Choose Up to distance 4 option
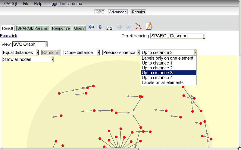Screen dimensions: 241x150 [x=169, y=78]
